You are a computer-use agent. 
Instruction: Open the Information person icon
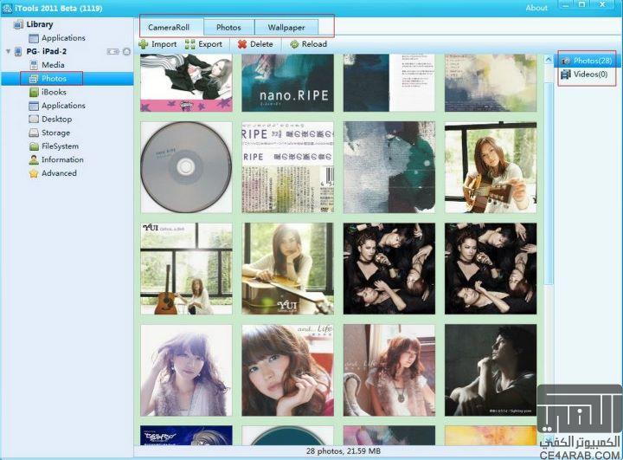point(34,159)
